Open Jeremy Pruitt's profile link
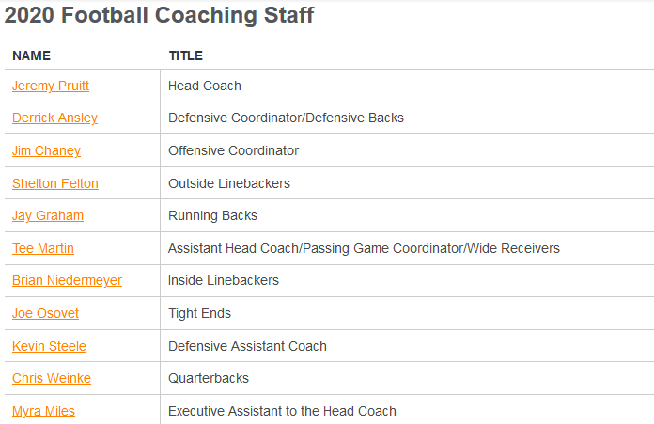The height and width of the screenshot is (424, 654). pyautogui.click(x=51, y=86)
